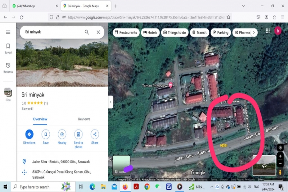The height and width of the screenshot is (192, 288).
Task: Filter map by Restaurants
Action: coord(126,32)
